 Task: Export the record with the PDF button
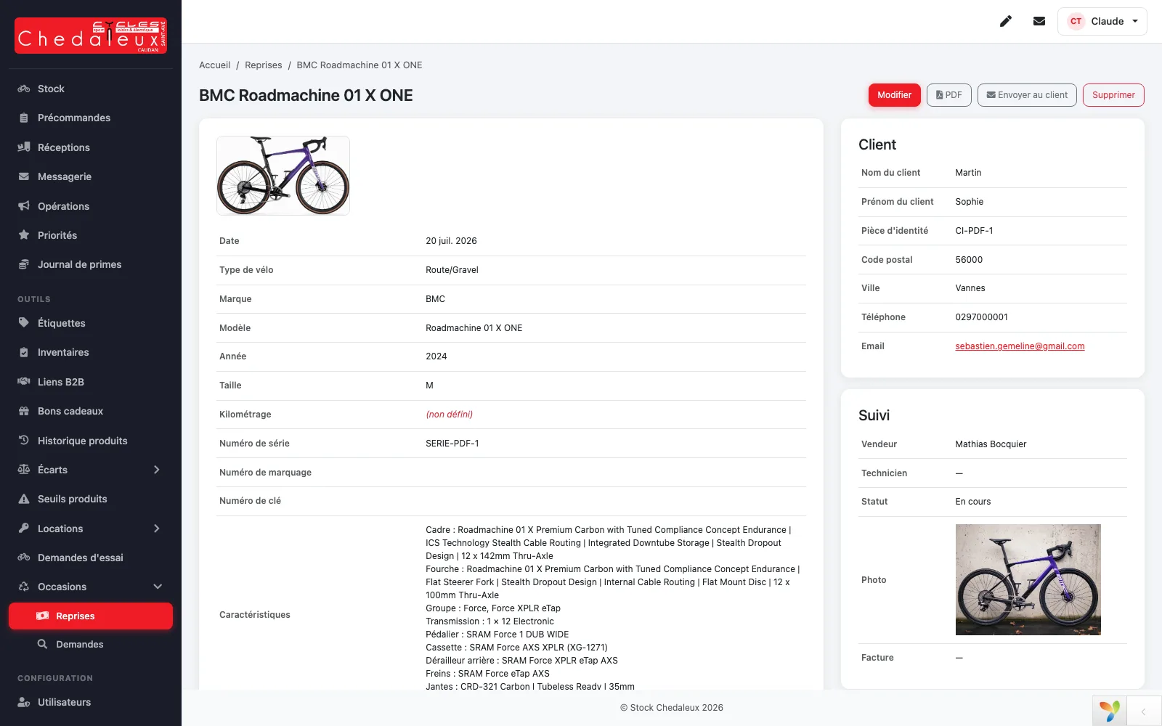[x=949, y=95]
